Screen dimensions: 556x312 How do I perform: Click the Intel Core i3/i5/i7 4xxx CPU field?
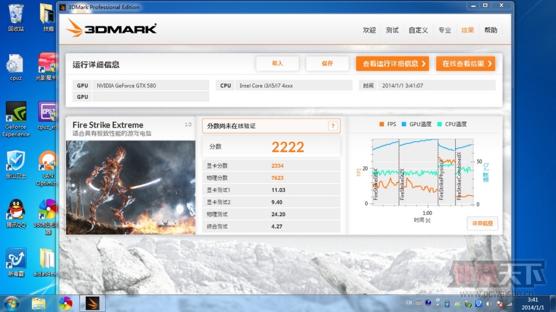click(x=294, y=86)
